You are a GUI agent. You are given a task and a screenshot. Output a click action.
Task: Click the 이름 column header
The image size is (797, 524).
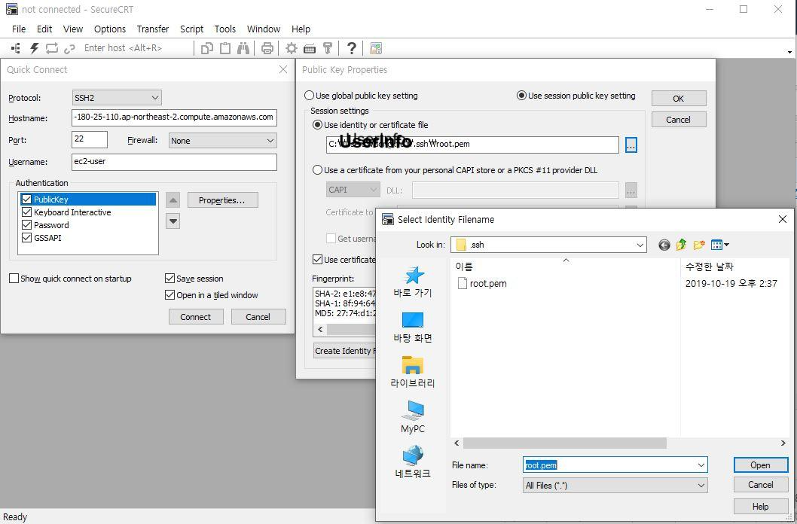pos(565,266)
